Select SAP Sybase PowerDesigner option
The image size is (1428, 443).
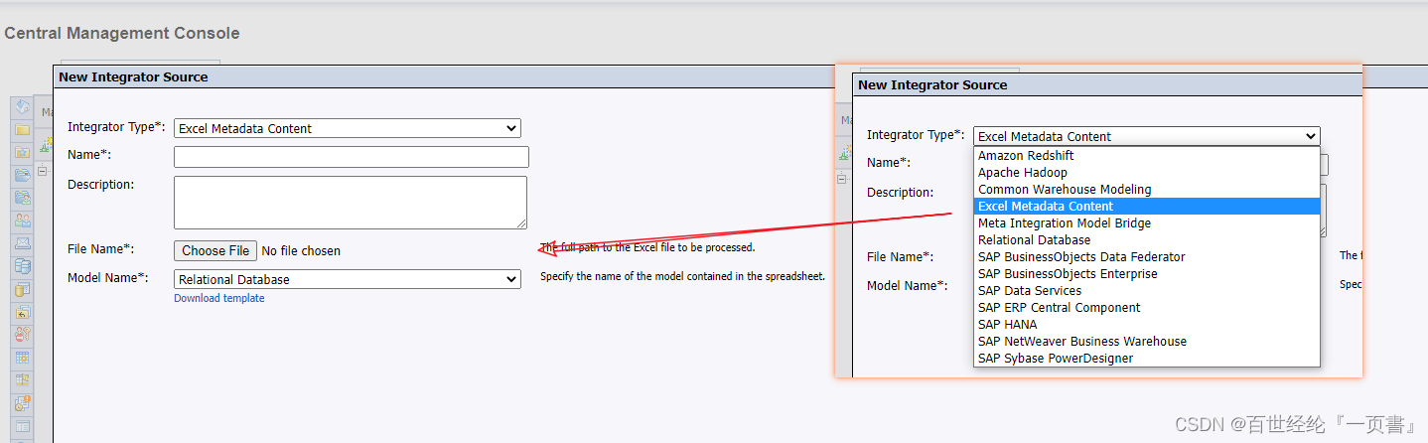coord(1147,359)
